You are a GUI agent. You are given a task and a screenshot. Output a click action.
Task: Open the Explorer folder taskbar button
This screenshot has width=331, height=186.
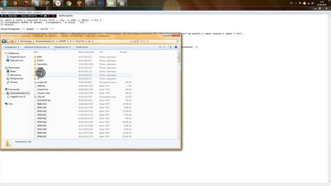(111, 3)
